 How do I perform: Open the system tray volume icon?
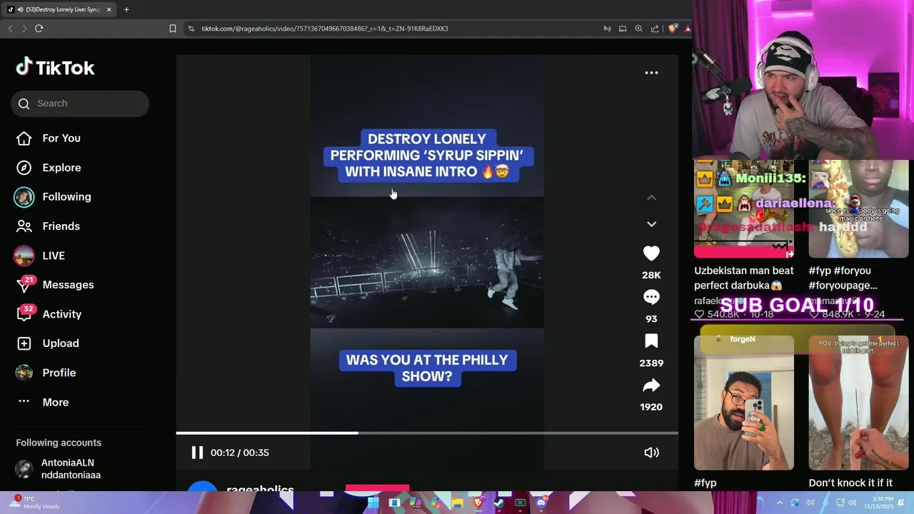851,503
